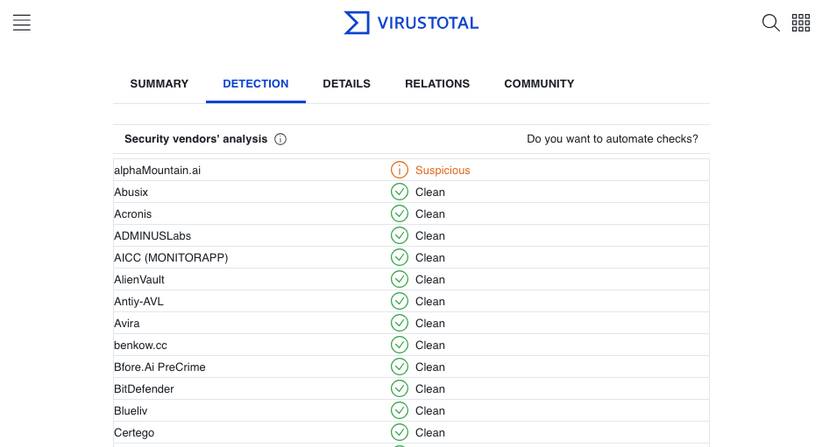
Task: Click the Security vendors' analysis heading
Action: pyautogui.click(x=196, y=139)
